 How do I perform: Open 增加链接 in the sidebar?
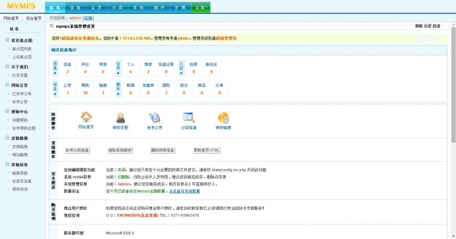pos(20,154)
